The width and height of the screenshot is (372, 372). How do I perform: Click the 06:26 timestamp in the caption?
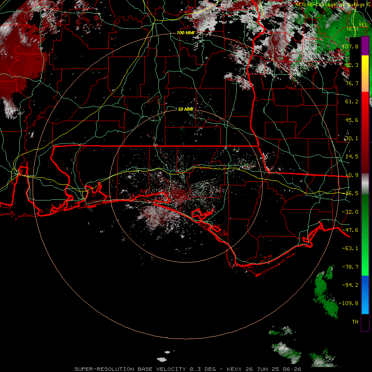tap(291, 369)
